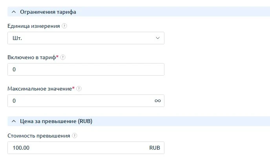Collapse section using Цена за превышение chevron
Screen dimensions: 270x163
[x=14, y=121]
